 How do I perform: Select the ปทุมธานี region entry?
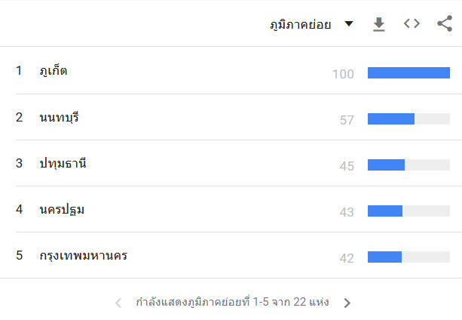[63, 163]
